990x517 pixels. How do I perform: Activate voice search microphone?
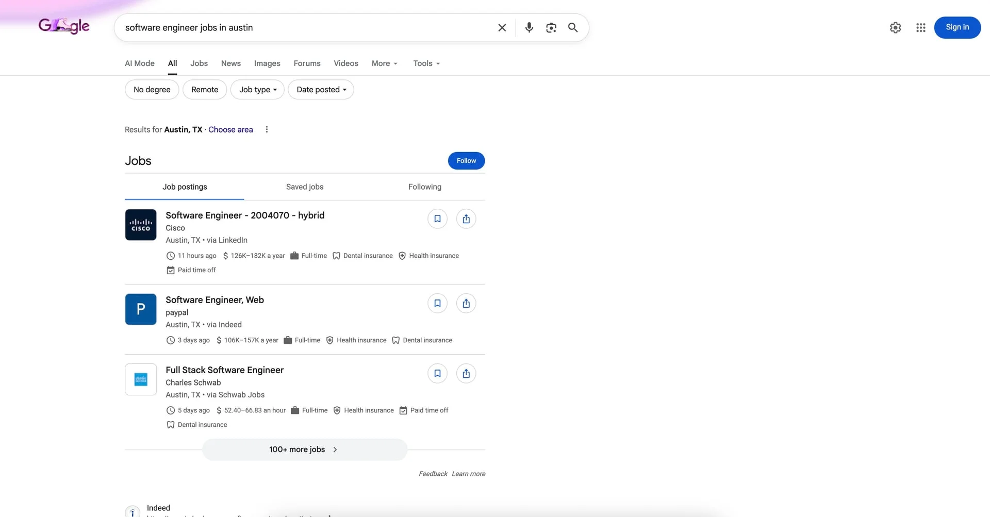click(529, 27)
